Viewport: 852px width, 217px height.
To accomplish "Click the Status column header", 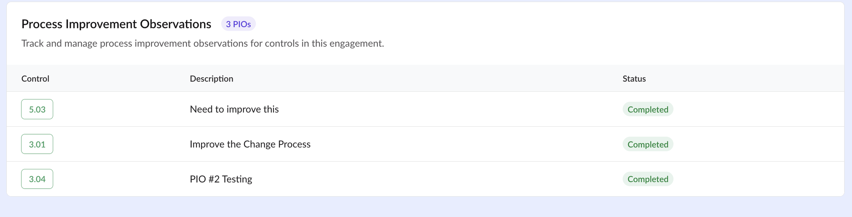I will pos(634,79).
